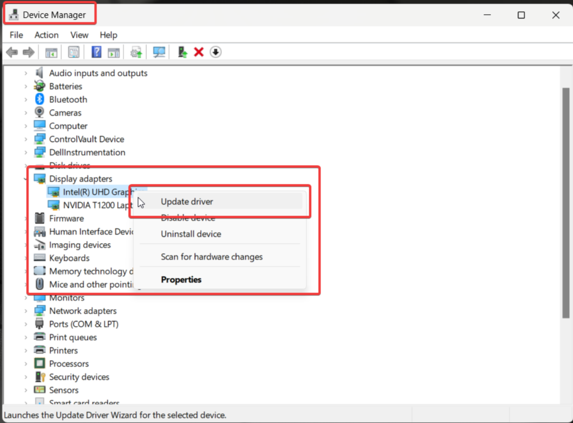Open the Properties toolbar icon

(74, 52)
